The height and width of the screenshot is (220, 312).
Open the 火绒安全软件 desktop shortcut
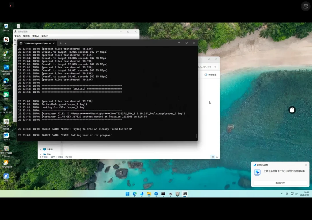[x=6, y=164]
